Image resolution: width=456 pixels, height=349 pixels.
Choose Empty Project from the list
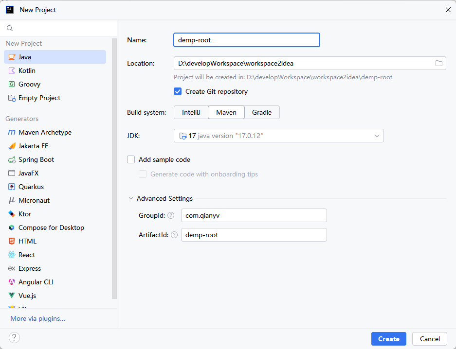click(39, 98)
